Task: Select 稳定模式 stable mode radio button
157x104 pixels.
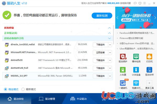Action: coord(6,89)
